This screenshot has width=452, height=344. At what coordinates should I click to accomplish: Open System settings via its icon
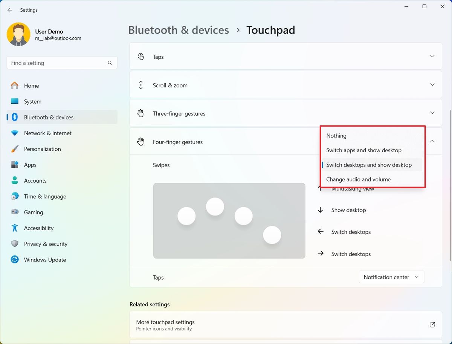click(14, 101)
